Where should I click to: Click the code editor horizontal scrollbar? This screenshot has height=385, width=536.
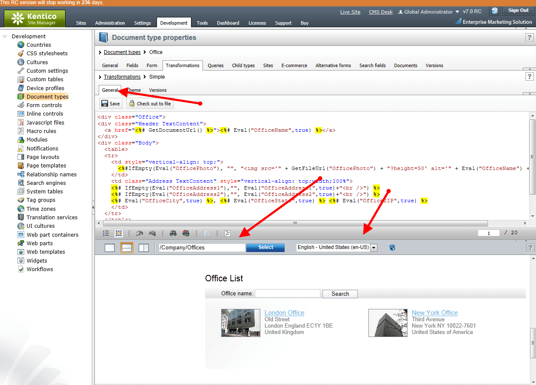[295, 224]
